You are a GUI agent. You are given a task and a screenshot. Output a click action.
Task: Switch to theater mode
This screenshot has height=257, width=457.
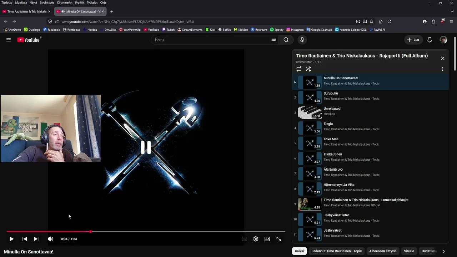click(x=267, y=239)
